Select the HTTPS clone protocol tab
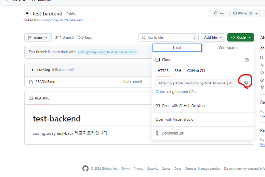The width and height of the screenshot is (265, 177). [x=163, y=71]
